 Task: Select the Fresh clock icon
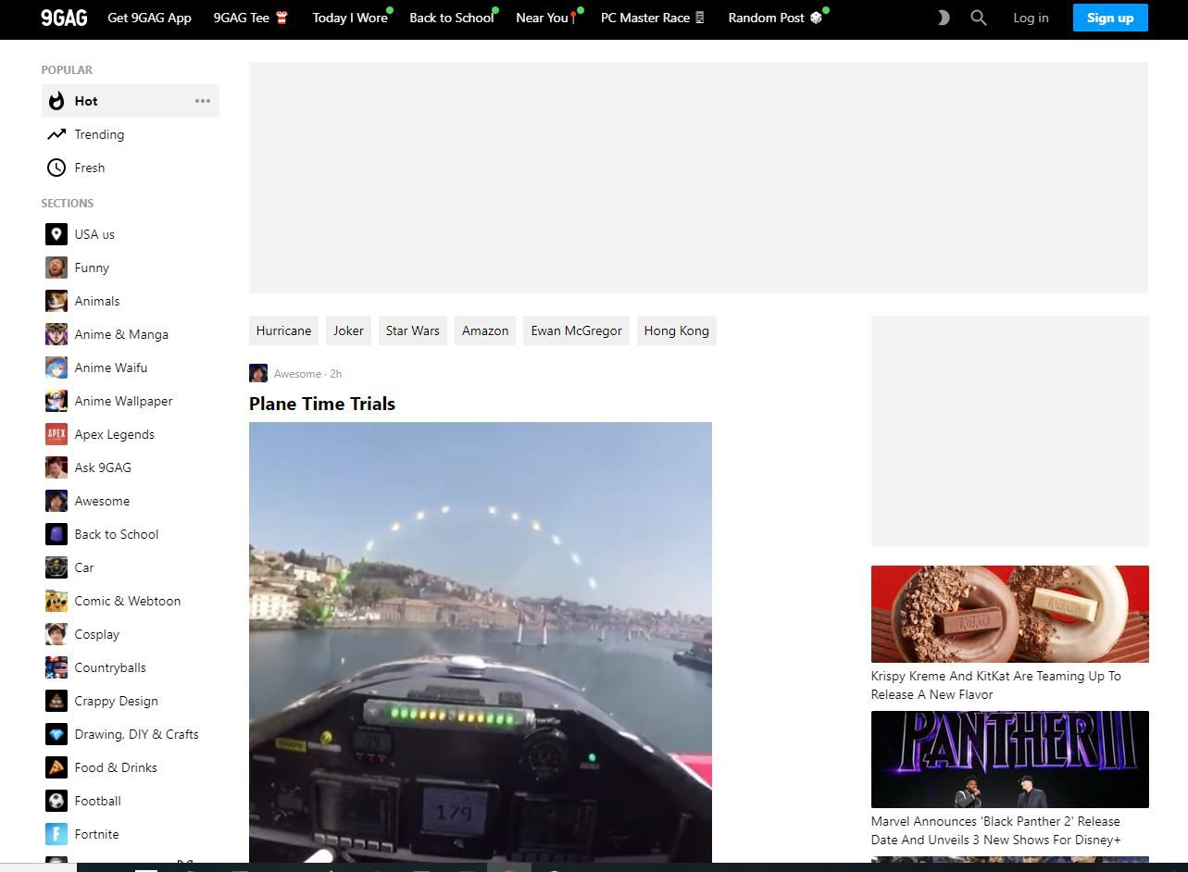click(x=56, y=168)
